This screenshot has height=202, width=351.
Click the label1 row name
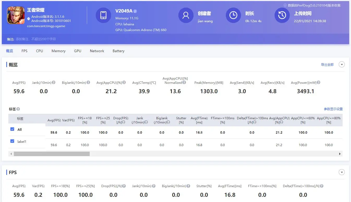point(22,141)
